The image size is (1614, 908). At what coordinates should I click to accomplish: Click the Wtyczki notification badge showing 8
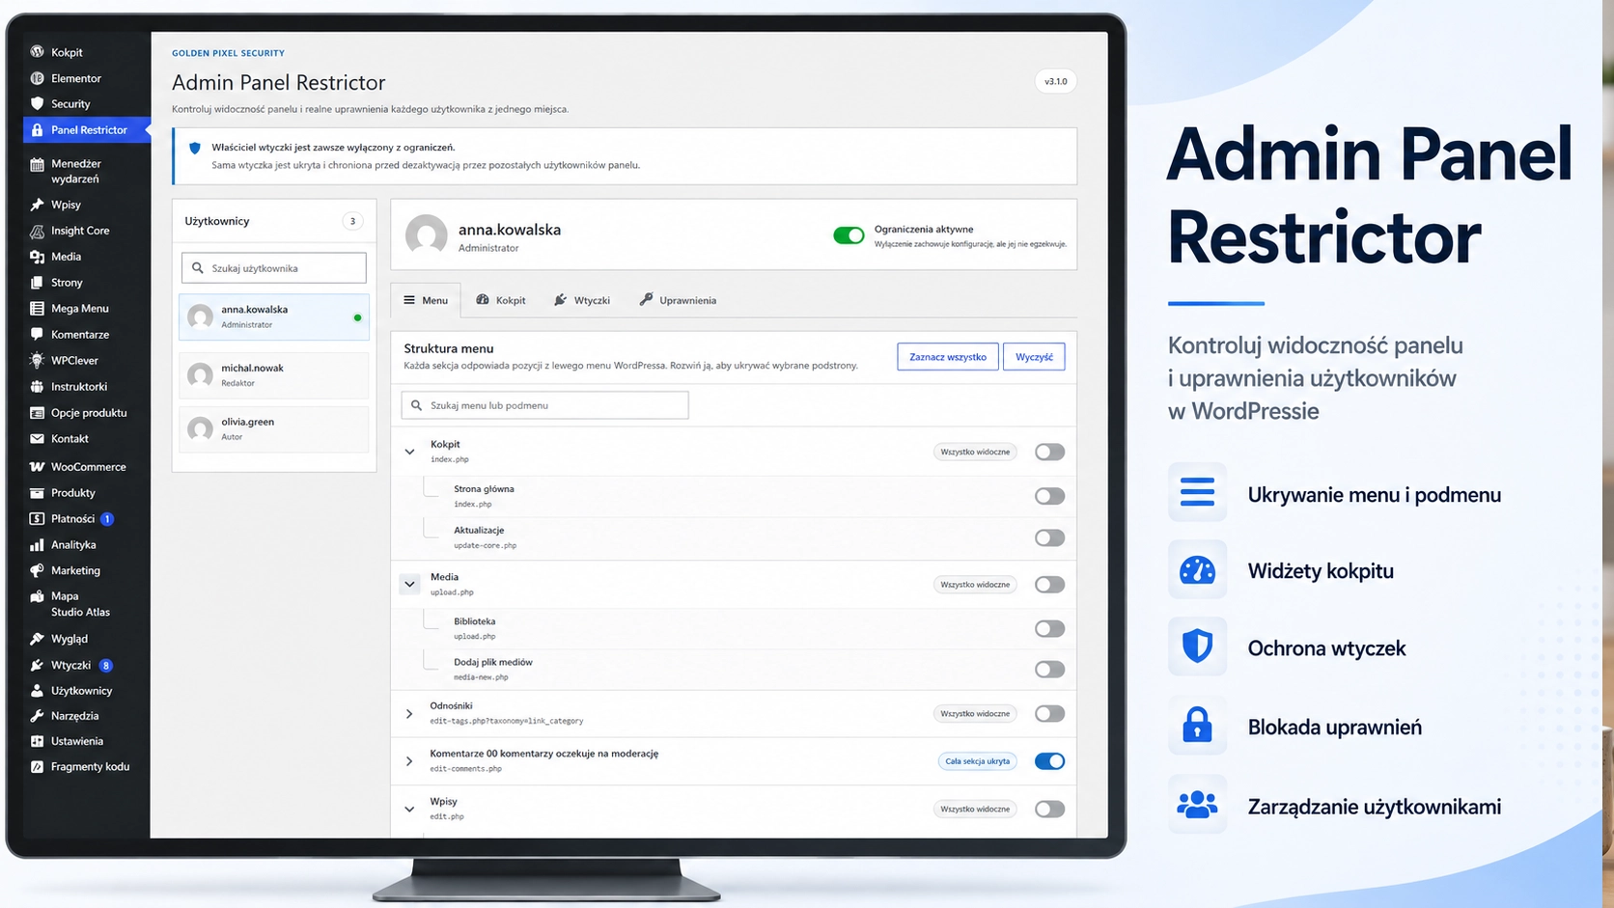pos(106,665)
